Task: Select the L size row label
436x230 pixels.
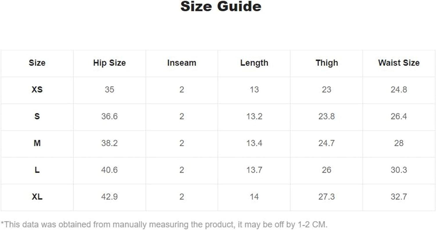Action: 37,170
